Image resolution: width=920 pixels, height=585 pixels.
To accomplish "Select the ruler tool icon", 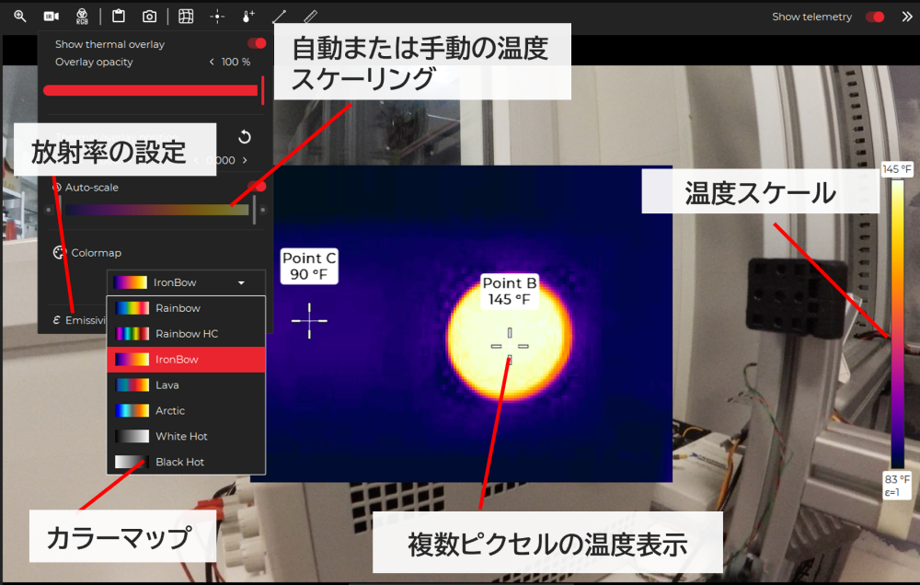I will (x=310, y=16).
